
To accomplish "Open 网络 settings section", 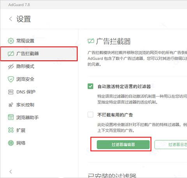I will 21,143.
